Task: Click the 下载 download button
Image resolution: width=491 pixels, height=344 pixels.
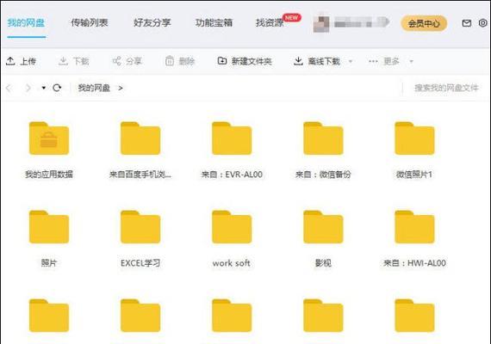Action: [x=74, y=61]
